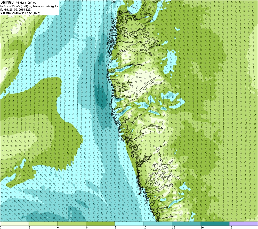This screenshot has height=229, width=258.
Task: Click the green 4–6 legend swatch
Action: pyautogui.click(x=71, y=224)
